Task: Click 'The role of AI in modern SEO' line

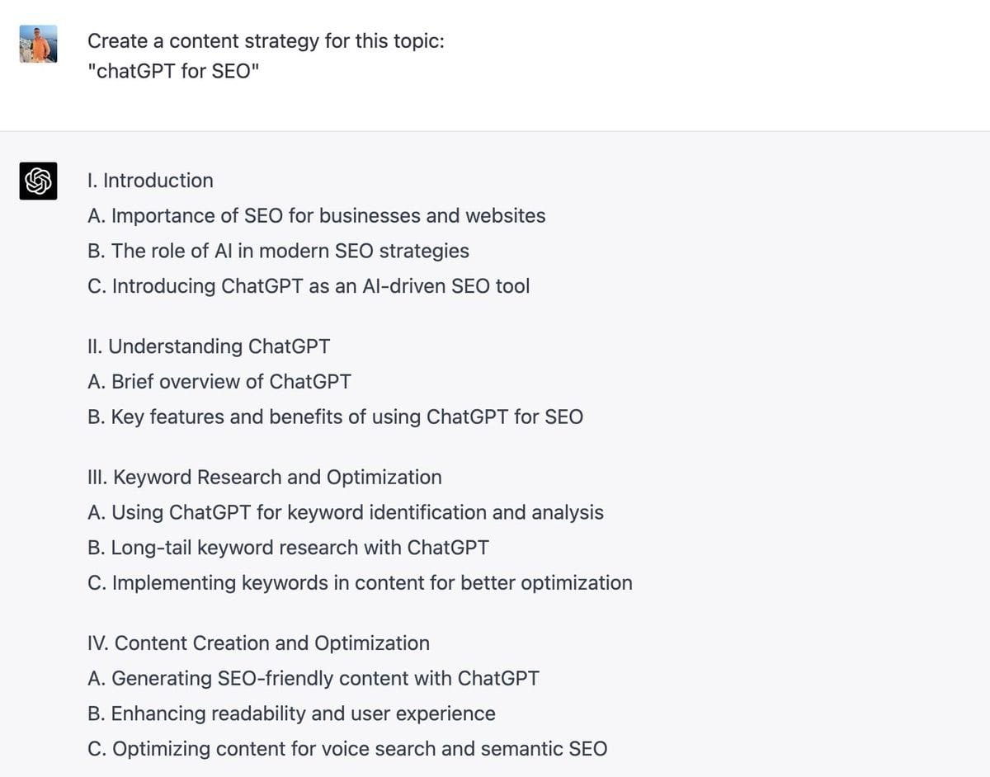Action: point(279,252)
